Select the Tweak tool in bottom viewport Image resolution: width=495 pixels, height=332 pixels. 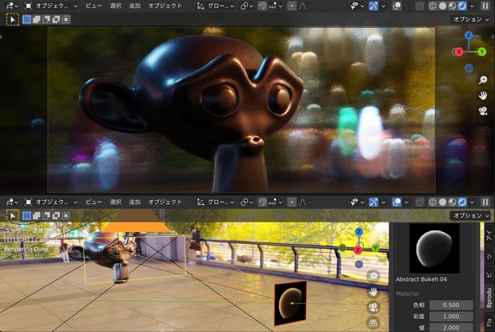[x=13, y=216]
